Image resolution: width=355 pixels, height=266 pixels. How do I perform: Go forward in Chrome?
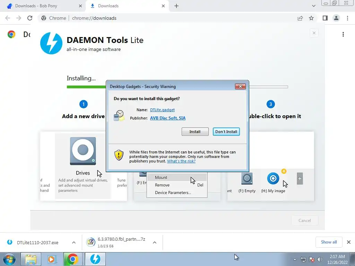coord(19,18)
